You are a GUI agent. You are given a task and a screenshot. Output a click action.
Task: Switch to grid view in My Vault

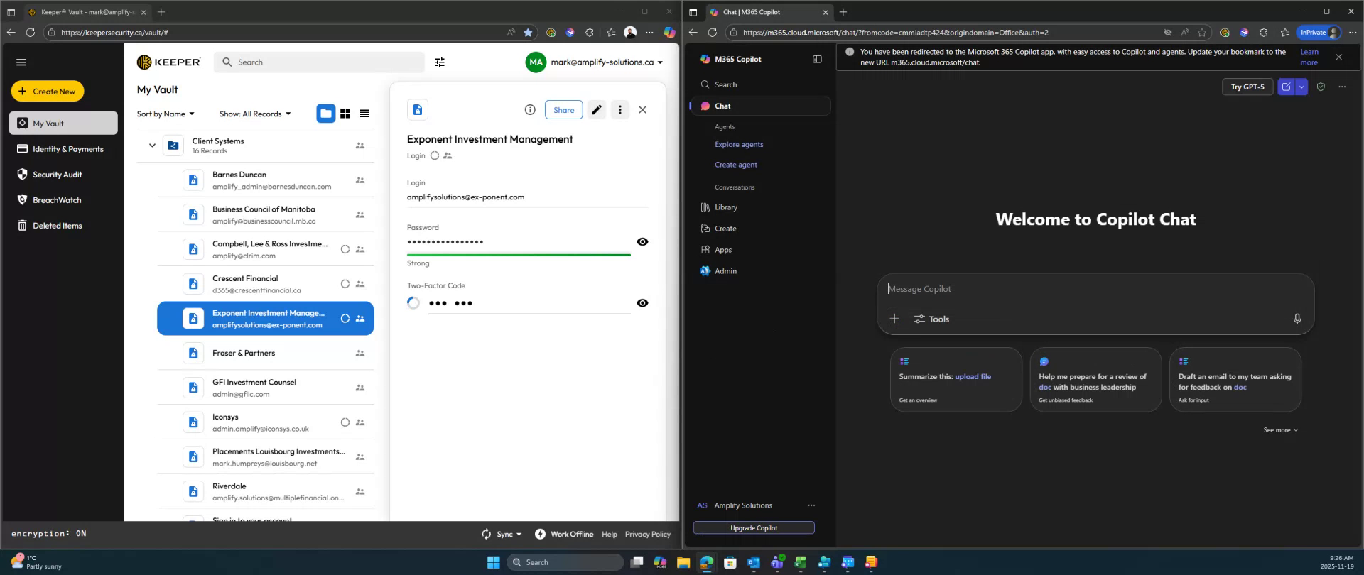point(345,114)
